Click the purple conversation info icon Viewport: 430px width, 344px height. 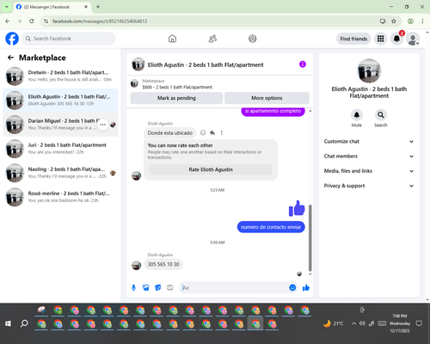(303, 64)
